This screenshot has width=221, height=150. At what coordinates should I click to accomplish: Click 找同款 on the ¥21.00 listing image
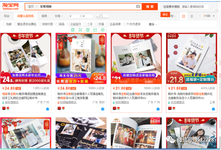(123, 82)
